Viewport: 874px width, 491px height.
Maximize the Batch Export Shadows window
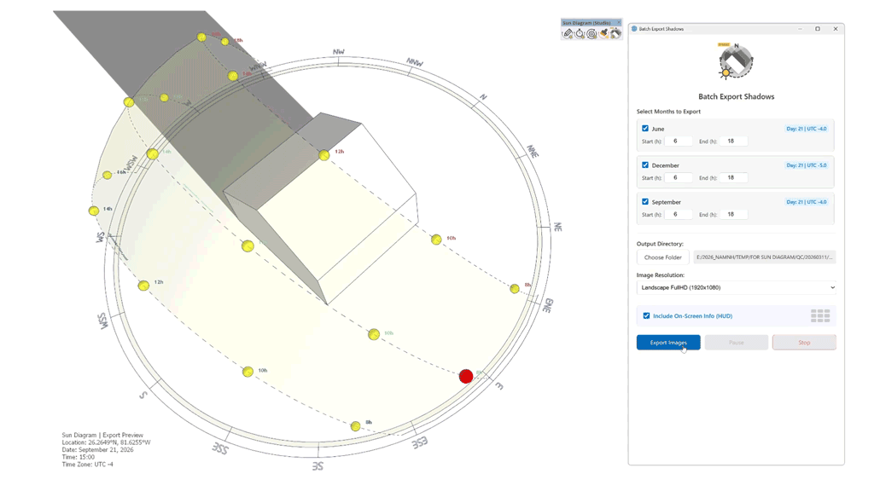[x=818, y=28]
